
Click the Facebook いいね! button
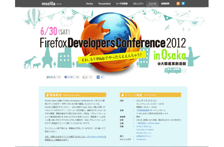(x=69, y=77)
